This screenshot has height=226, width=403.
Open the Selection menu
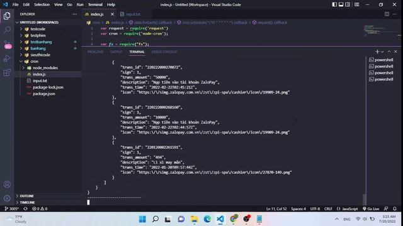click(42, 4)
